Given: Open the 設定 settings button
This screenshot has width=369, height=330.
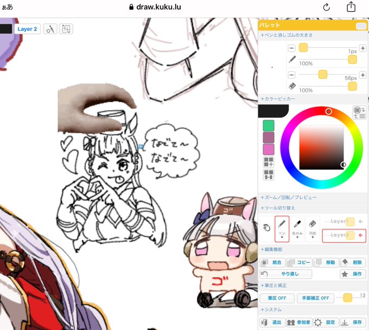Looking at the screenshot, I should (x=326, y=322).
